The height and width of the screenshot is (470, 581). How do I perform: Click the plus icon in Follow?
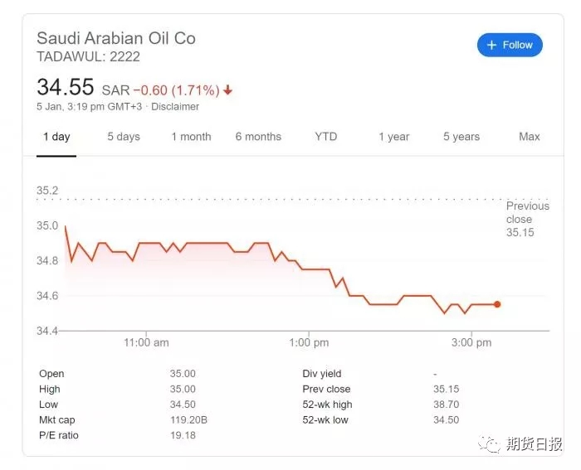491,45
